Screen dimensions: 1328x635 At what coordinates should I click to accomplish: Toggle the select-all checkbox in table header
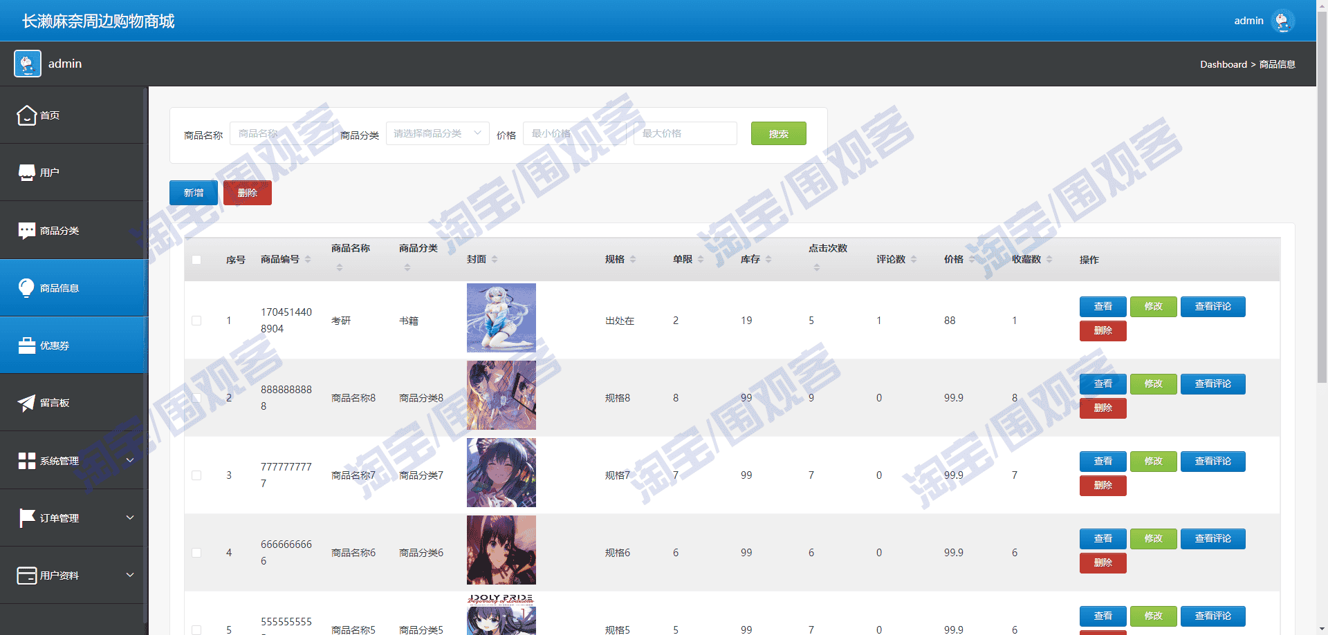pyautogui.click(x=196, y=260)
